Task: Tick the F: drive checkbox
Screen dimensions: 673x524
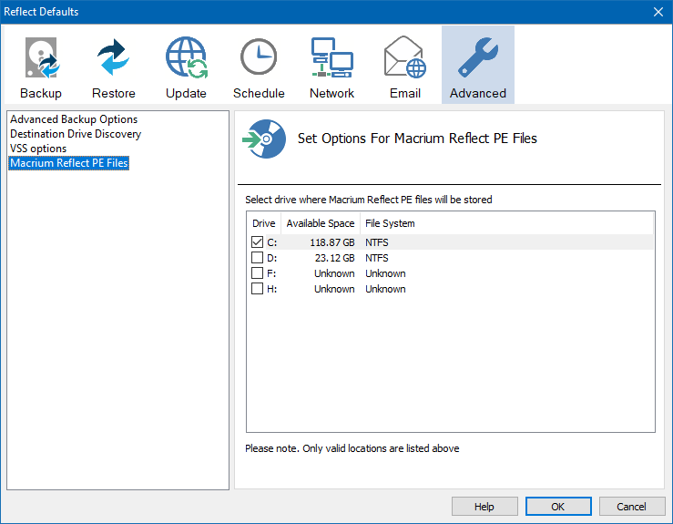Action: pyautogui.click(x=257, y=273)
